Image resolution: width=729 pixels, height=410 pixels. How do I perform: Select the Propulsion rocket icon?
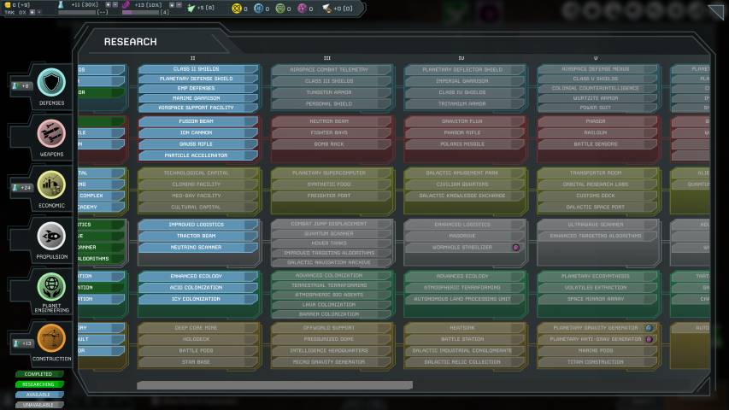point(51,235)
